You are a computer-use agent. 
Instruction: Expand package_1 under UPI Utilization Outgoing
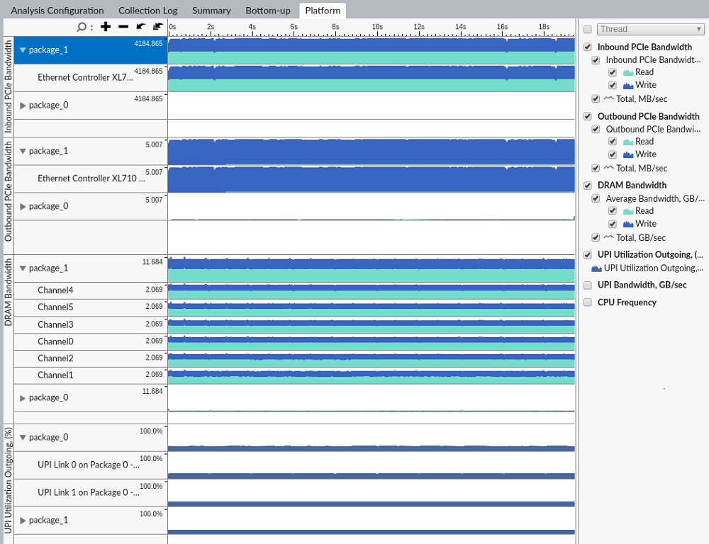(x=23, y=521)
